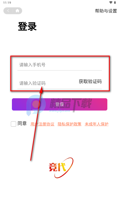Tap the Wi-Fi status icon
The height and width of the screenshot is (211, 119).
[x=111, y=3]
